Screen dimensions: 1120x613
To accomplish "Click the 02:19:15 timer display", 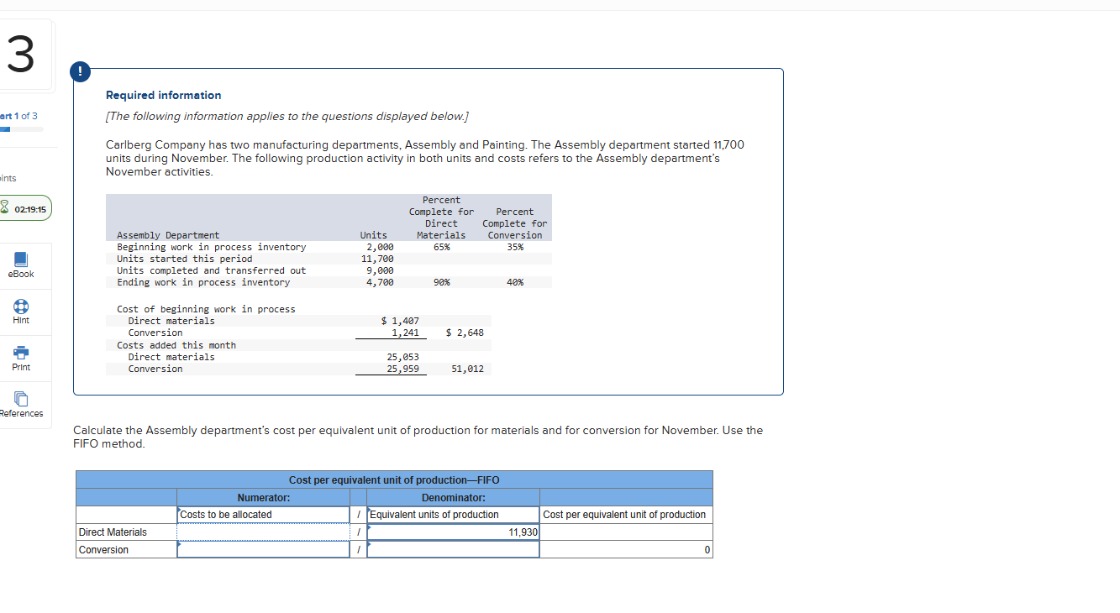I will pos(30,208).
